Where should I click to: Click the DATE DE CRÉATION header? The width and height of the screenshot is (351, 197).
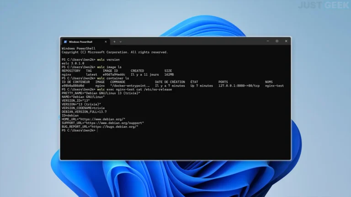170,82
